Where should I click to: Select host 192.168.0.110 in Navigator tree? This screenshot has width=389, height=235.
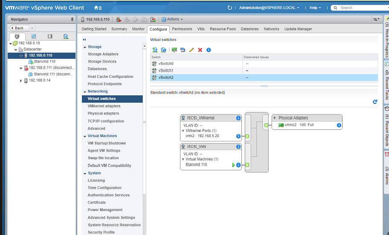(x=41, y=55)
